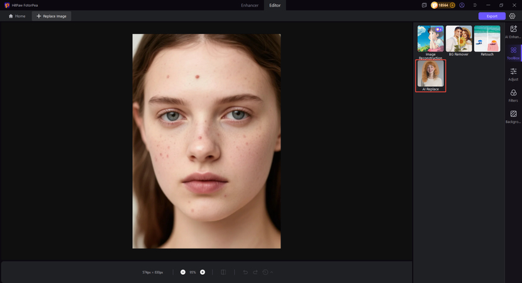Screen dimensions: 522x283
Task: Expand the history chevron arrow
Action: coord(272,272)
